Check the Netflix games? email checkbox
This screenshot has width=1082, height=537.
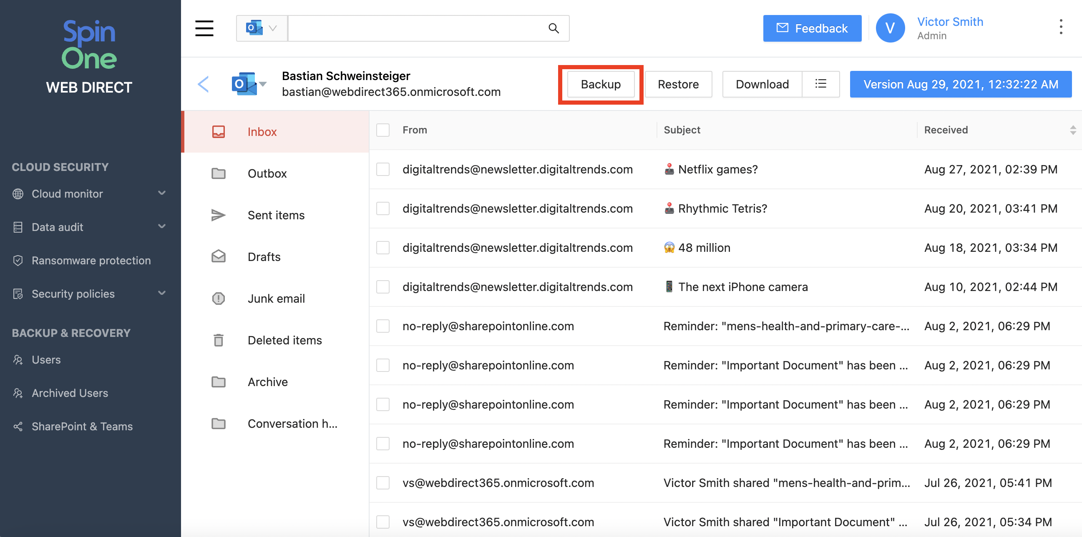pyautogui.click(x=382, y=169)
